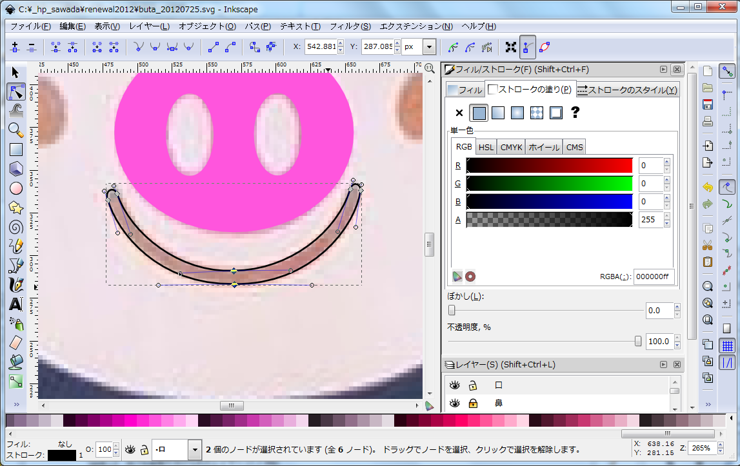Select the HSL color mode tab
Screen dimensions: 740x466
pos(486,147)
